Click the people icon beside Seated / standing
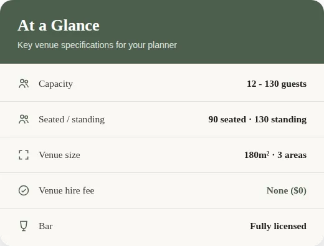This screenshot has height=246, width=324. tap(24, 119)
